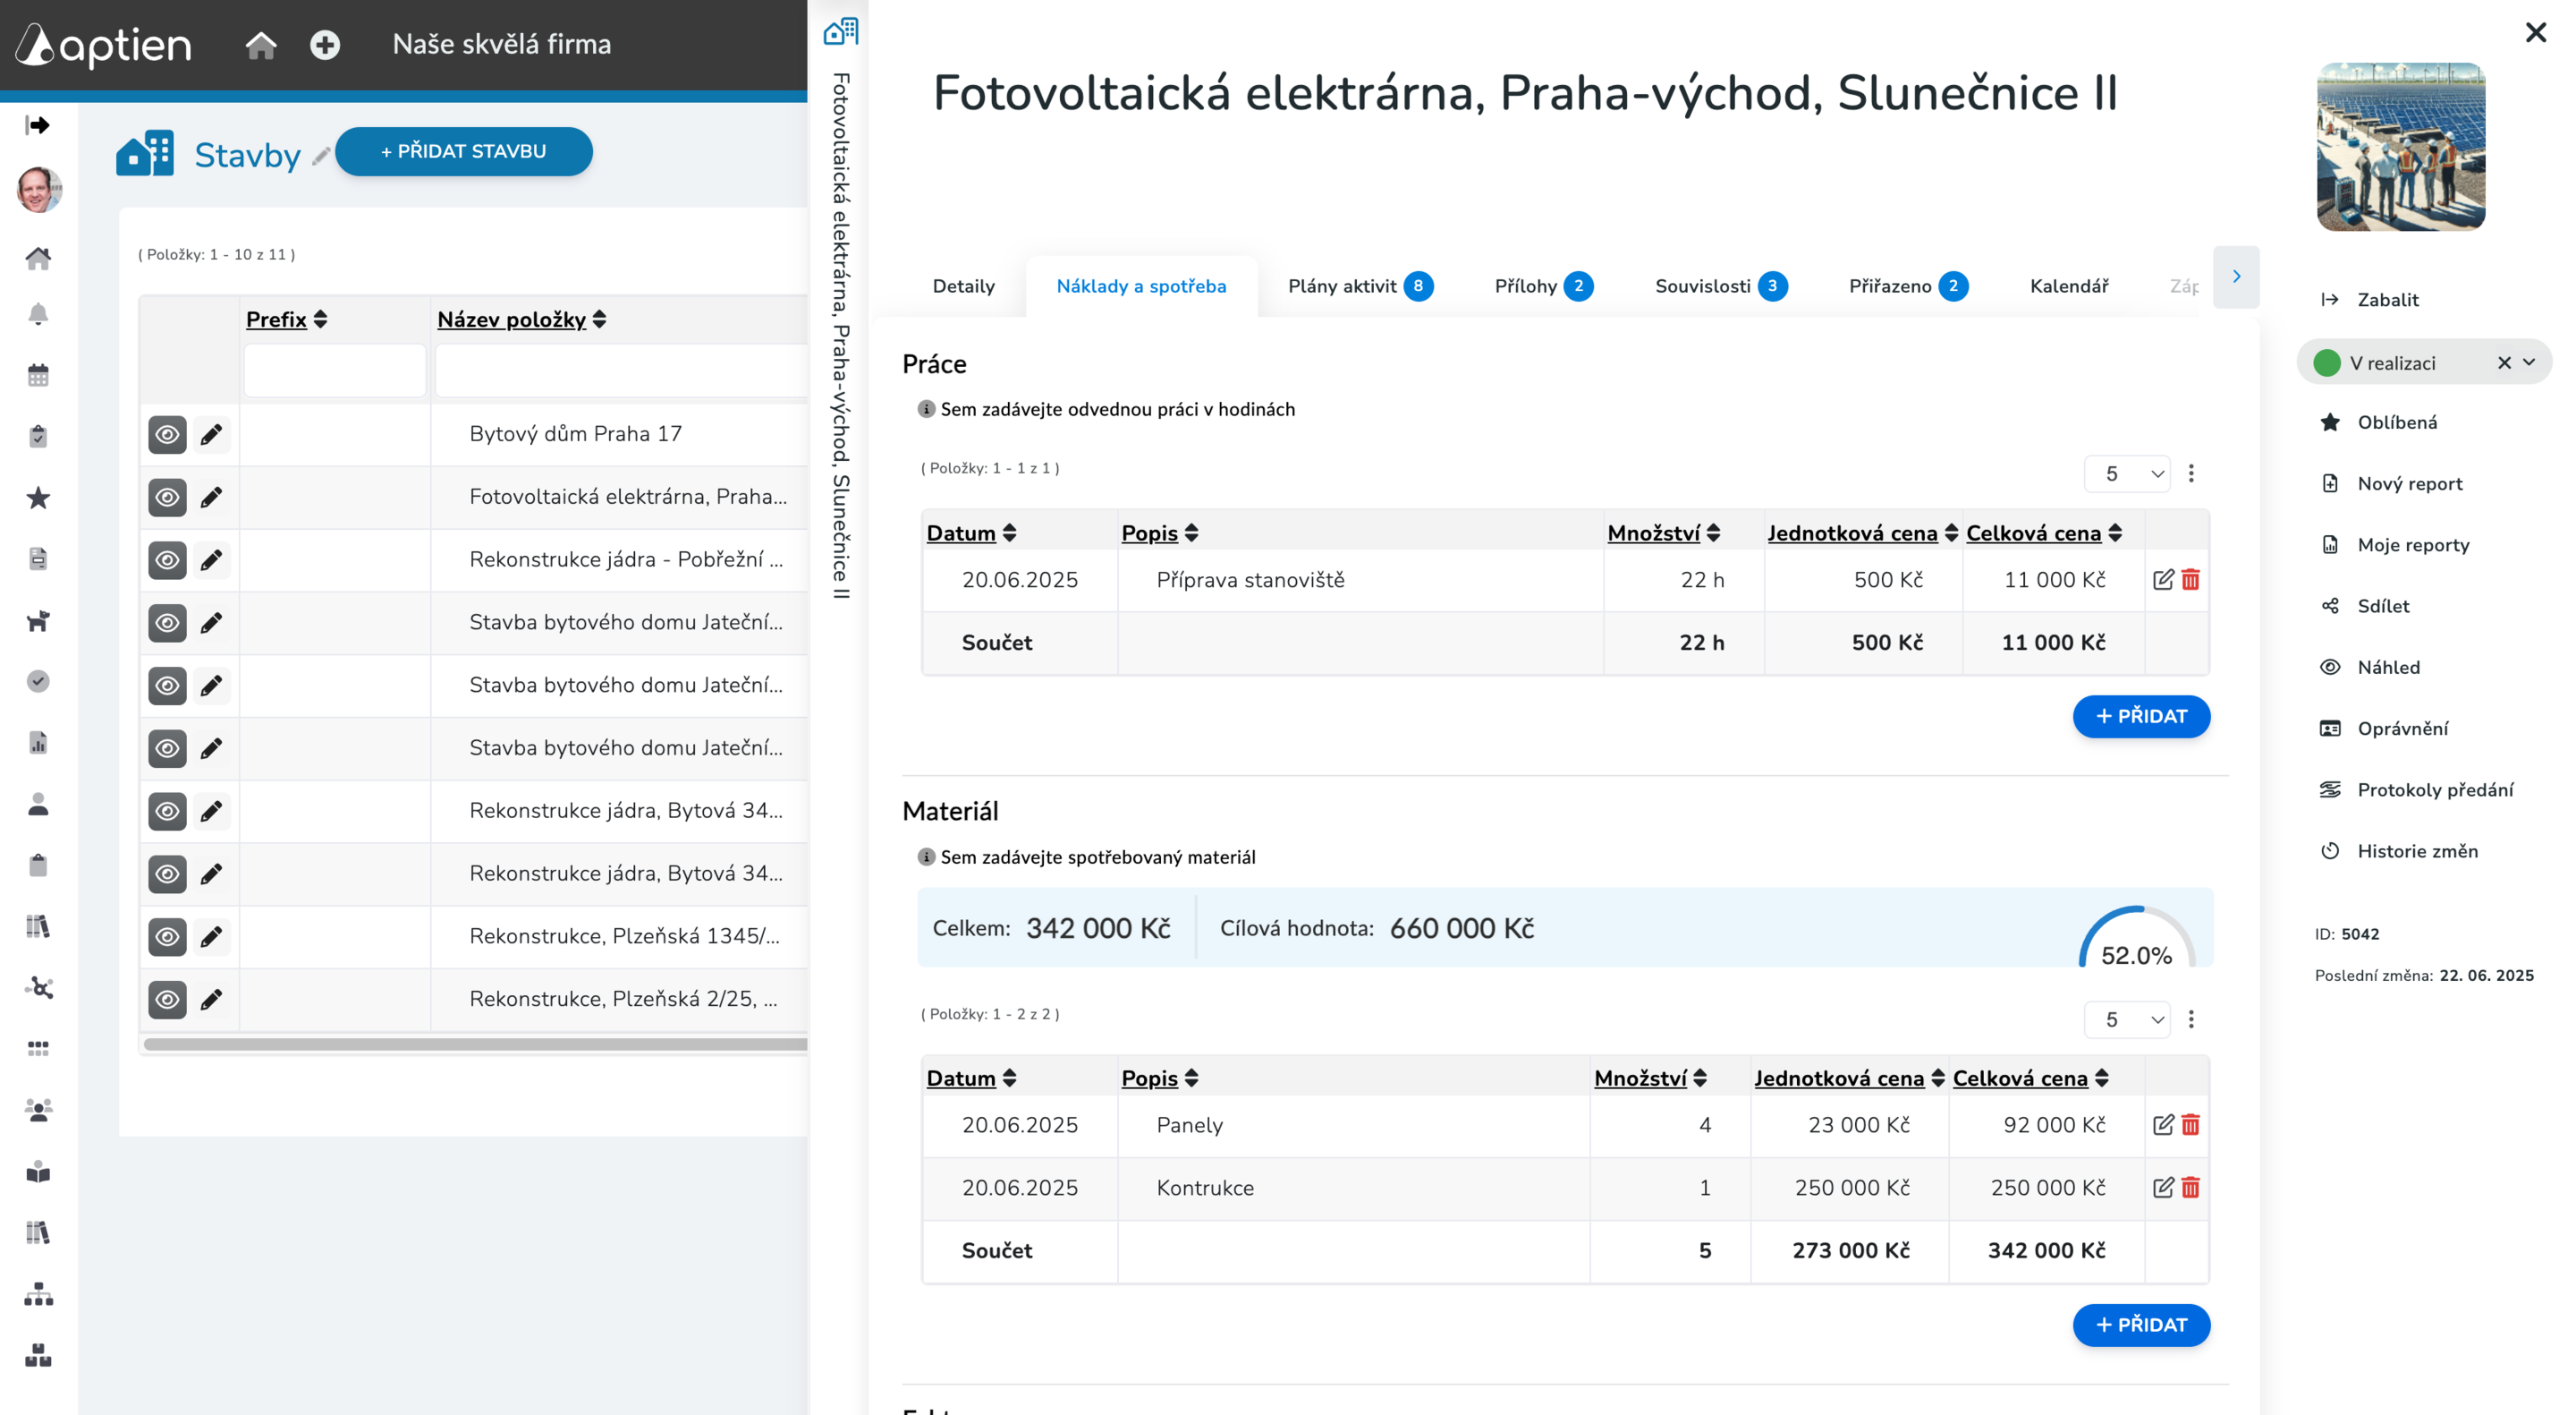2576x1415 pixels.
Task: Open the Přílohy tab
Action: 1543,286
